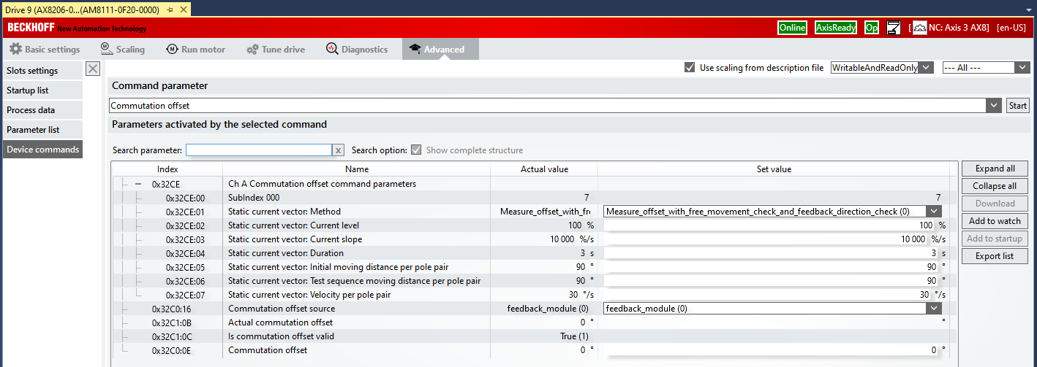Collapse the 0x32CE tree node

point(137,184)
